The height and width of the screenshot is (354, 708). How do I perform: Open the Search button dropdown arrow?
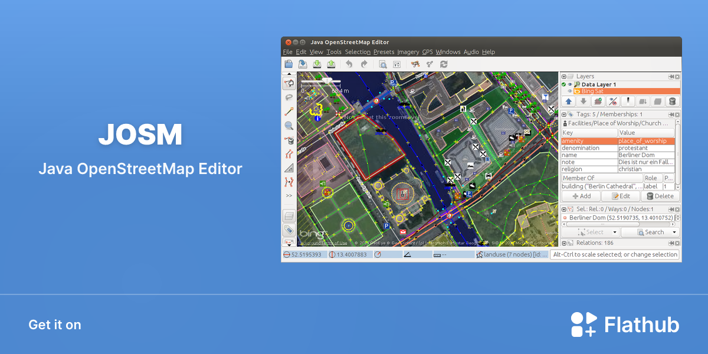pos(673,232)
